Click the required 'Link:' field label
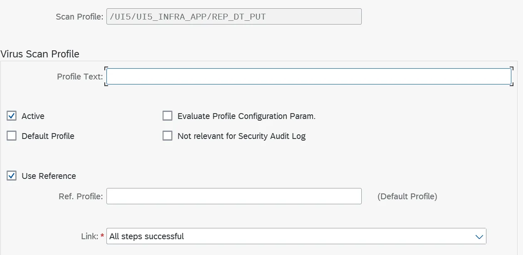The height and width of the screenshot is (255, 523). click(x=89, y=236)
